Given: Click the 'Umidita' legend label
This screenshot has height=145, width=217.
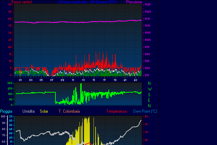Looking at the screenshot, I should click(28, 111).
